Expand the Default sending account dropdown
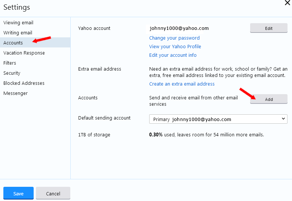The height and width of the screenshot is (201, 292). coord(218,120)
